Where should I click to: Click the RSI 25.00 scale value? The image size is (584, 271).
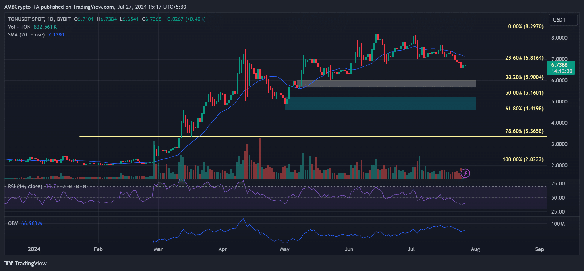558,212
